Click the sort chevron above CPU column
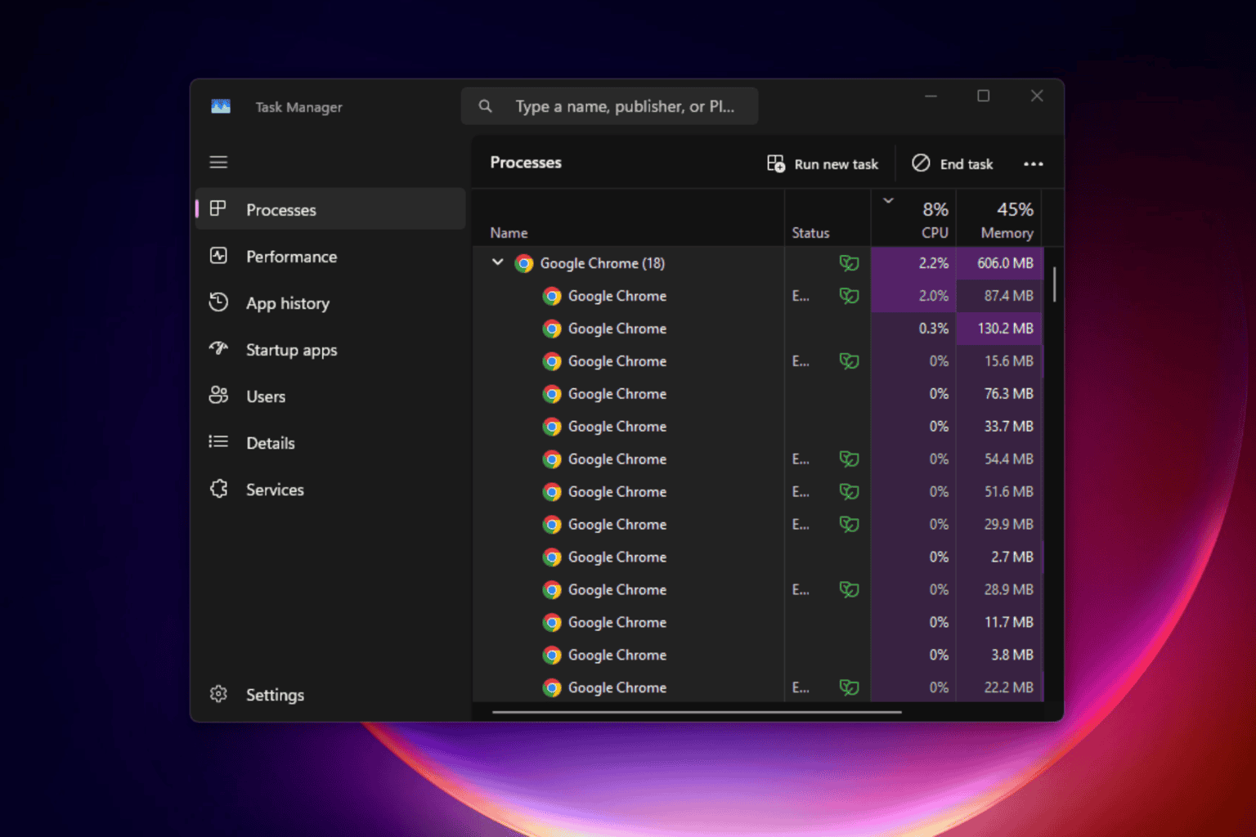 click(x=888, y=200)
